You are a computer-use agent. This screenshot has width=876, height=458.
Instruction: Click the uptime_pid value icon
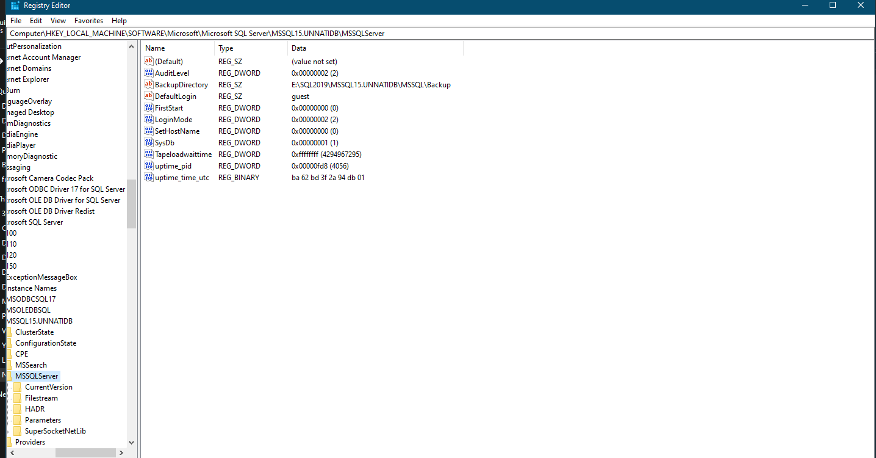coord(149,165)
